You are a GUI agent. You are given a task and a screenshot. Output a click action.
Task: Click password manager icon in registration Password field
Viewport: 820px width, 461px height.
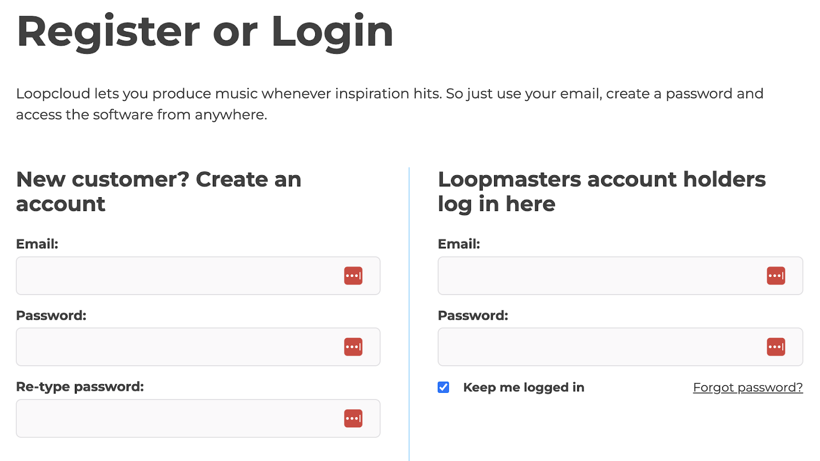[353, 347]
